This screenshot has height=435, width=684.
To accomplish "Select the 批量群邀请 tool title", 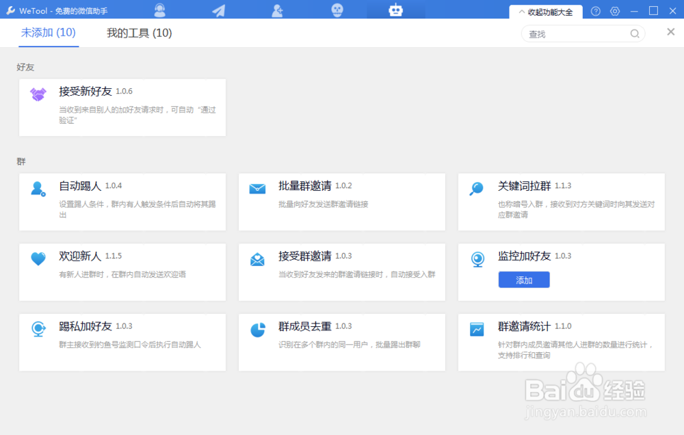I will point(305,186).
